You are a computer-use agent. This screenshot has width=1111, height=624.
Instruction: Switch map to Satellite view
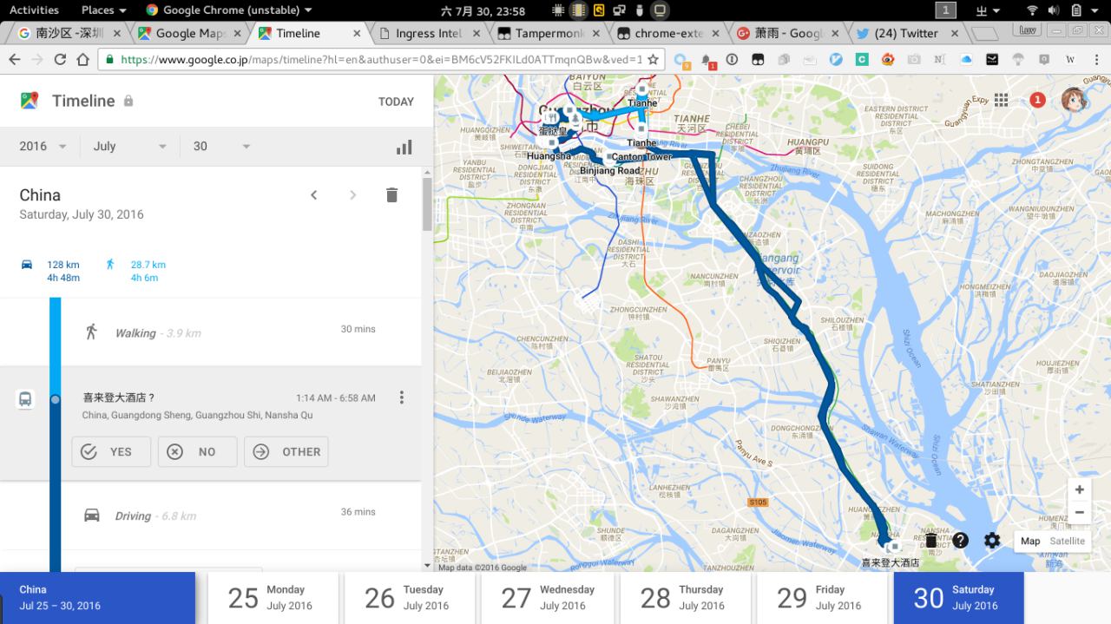point(1067,541)
